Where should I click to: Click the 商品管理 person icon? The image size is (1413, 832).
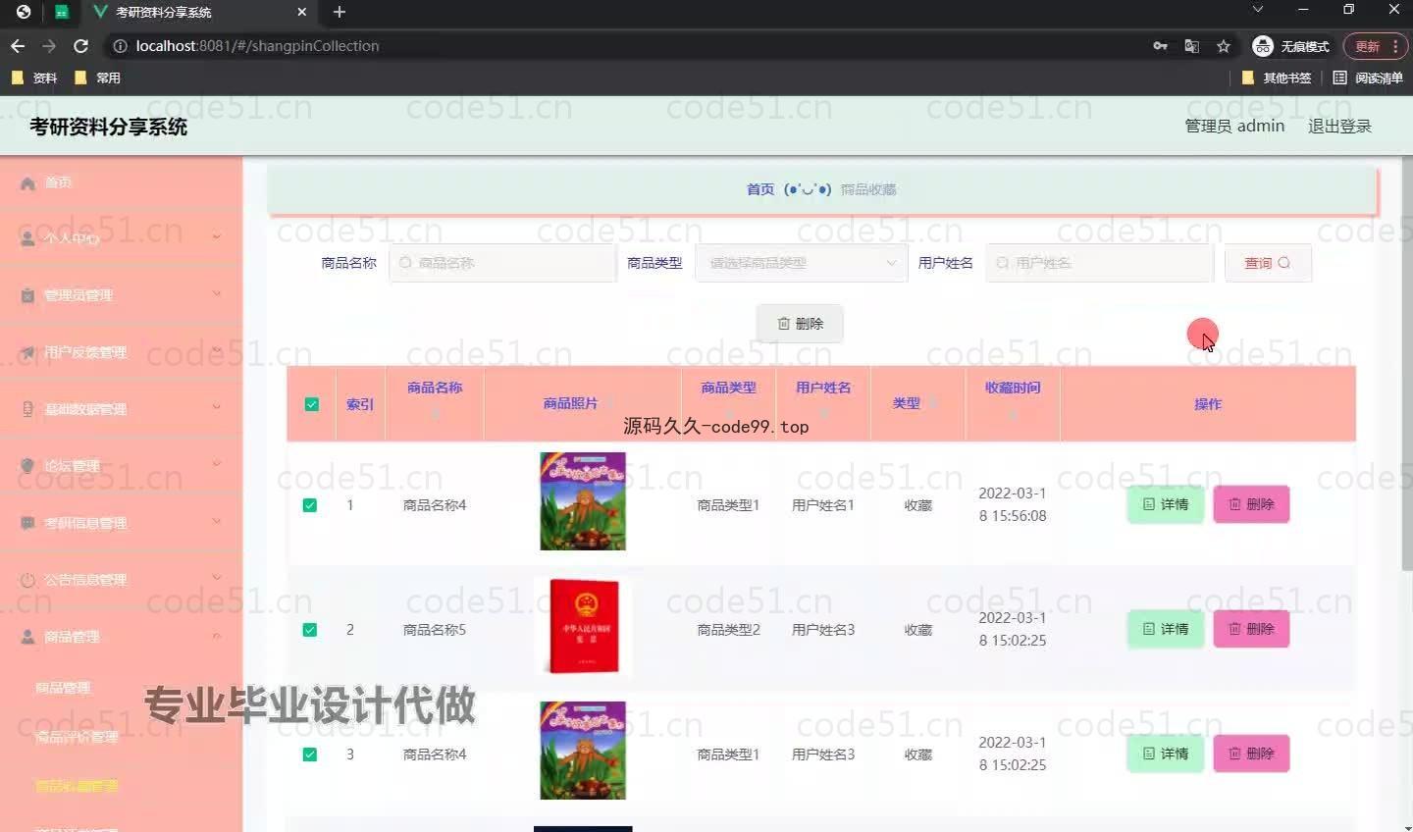[x=27, y=637]
